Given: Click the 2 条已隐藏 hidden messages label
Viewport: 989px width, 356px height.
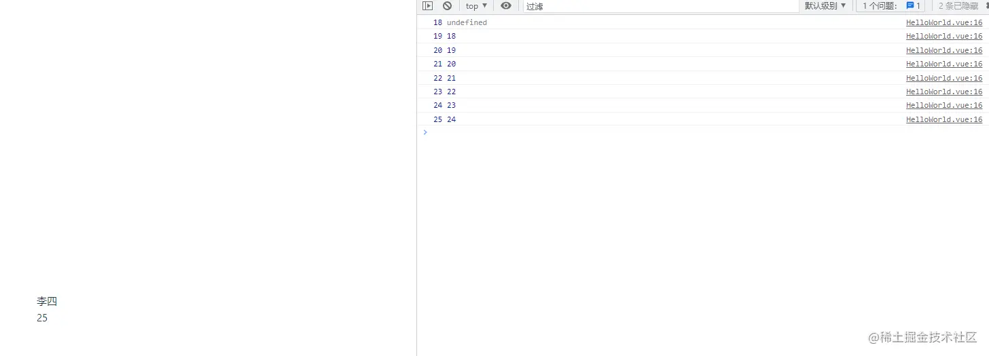Looking at the screenshot, I should click(x=958, y=5).
